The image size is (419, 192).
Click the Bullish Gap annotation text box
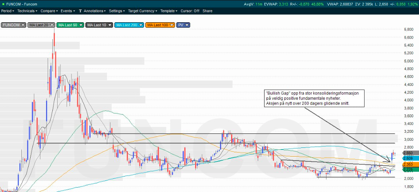click(x=314, y=99)
